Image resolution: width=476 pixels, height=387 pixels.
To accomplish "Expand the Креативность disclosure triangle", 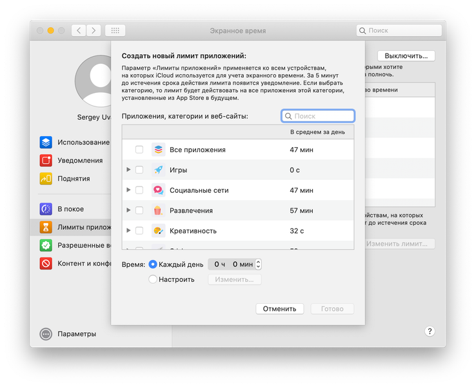I will (x=128, y=231).
